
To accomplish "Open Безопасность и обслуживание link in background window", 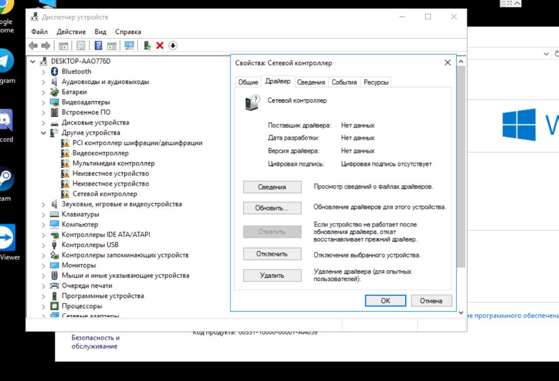I will coord(96,342).
